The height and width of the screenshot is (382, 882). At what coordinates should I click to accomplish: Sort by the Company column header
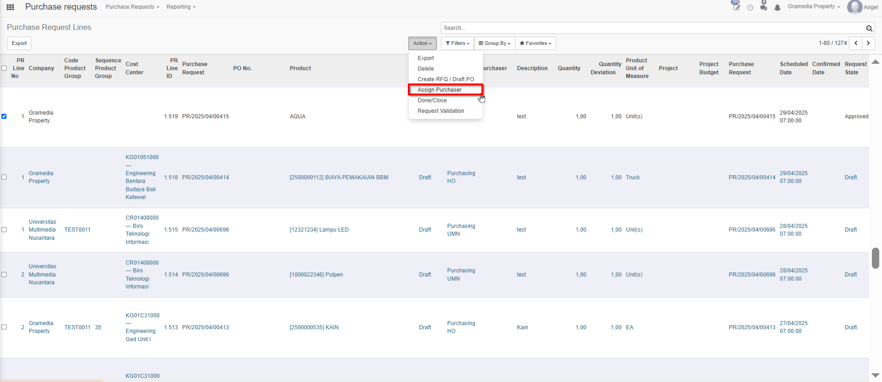(41, 68)
